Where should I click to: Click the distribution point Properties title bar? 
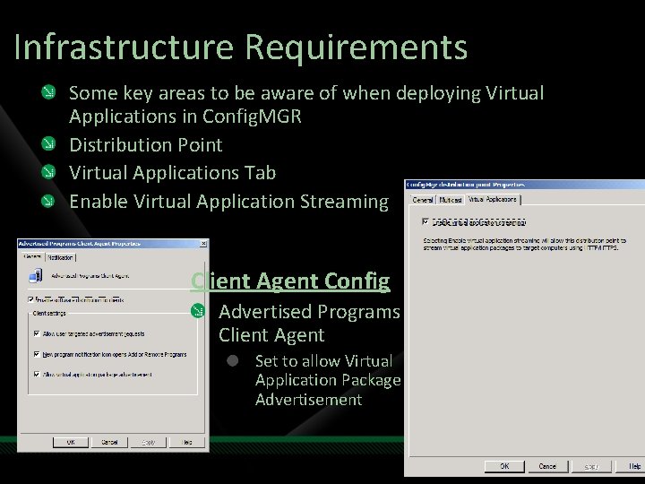click(525, 185)
